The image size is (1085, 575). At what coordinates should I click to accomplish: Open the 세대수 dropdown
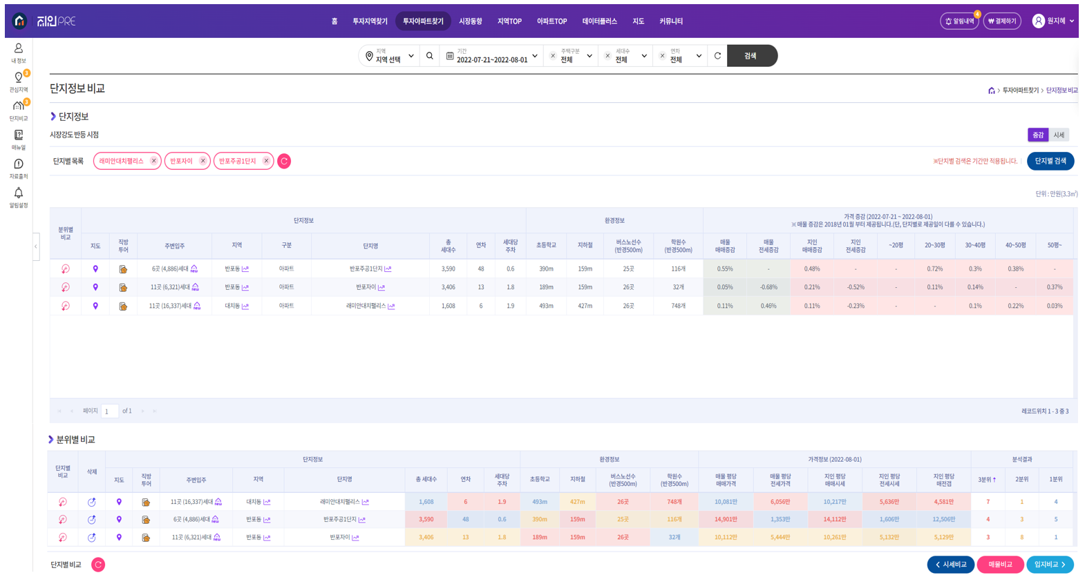[628, 56]
